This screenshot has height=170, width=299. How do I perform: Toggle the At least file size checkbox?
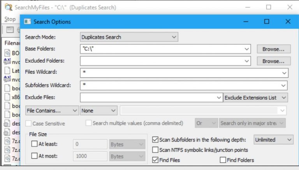click(x=34, y=144)
